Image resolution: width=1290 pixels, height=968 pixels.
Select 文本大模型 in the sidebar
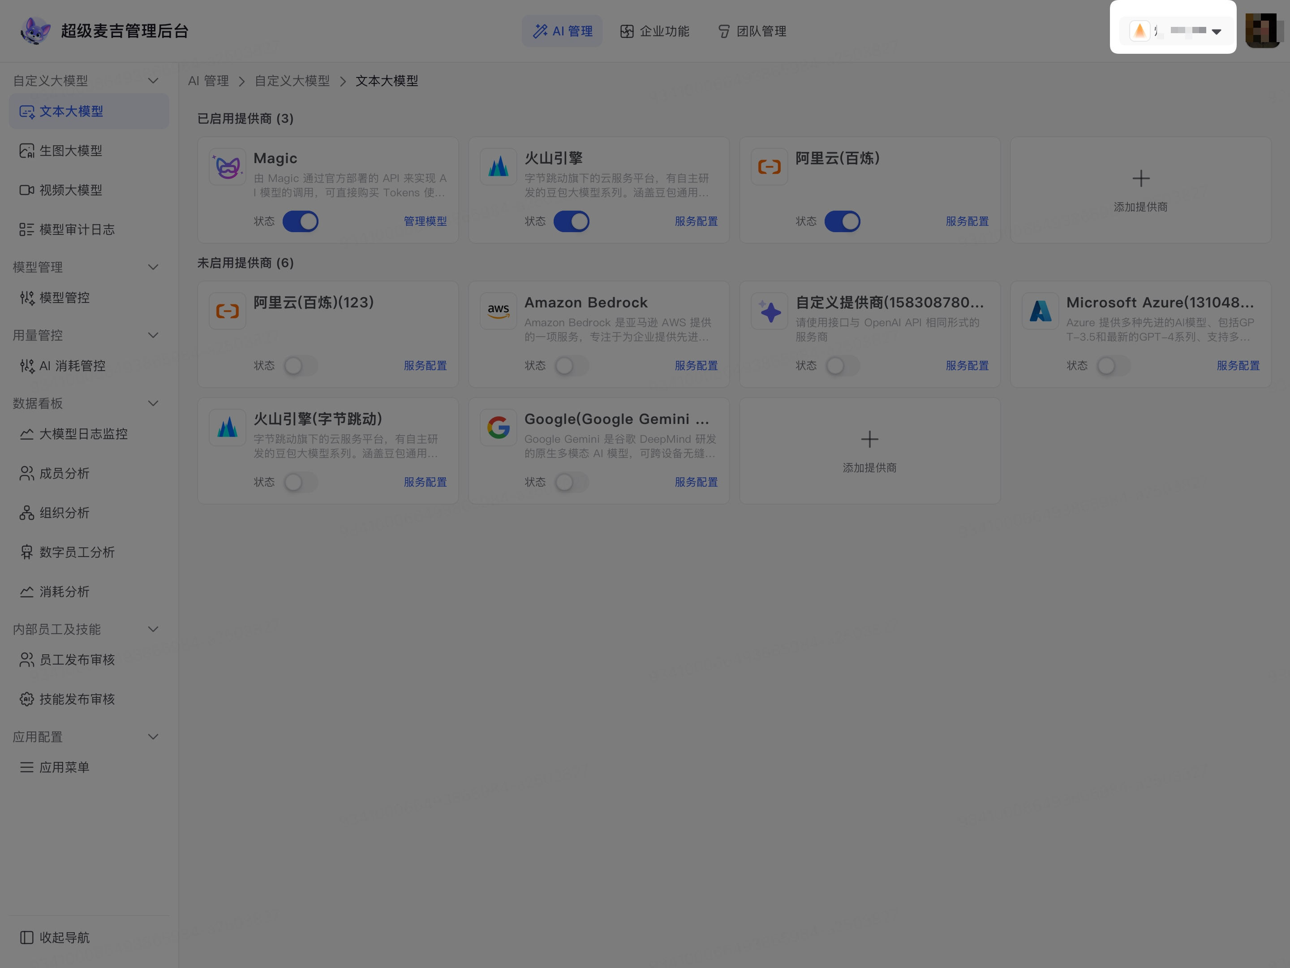(x=89, y=112)
